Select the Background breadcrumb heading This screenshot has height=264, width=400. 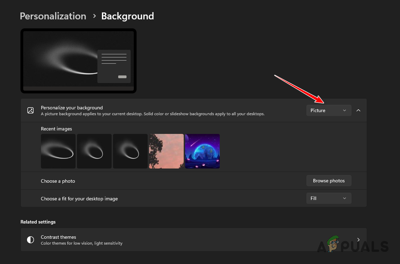[x=127, y=16]
